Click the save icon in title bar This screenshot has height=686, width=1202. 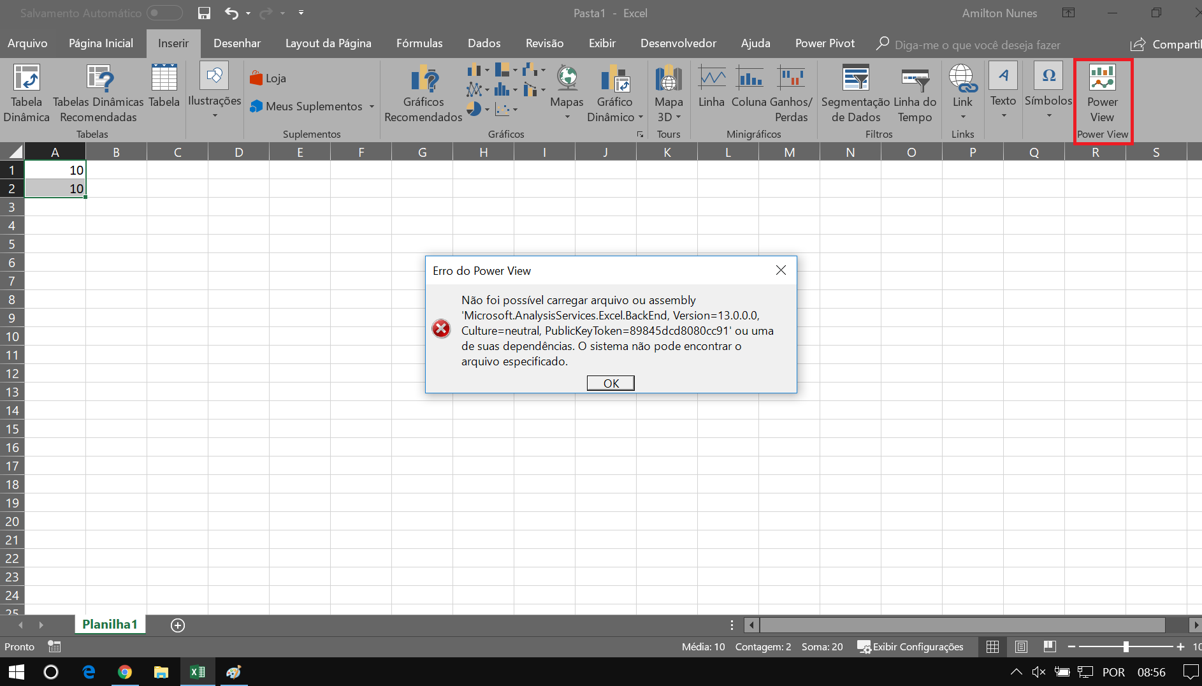tap(204, 13)
